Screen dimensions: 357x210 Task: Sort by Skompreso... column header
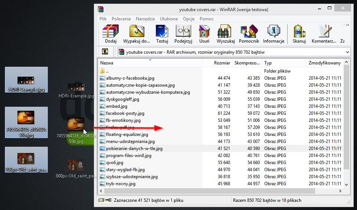[247, 63]
